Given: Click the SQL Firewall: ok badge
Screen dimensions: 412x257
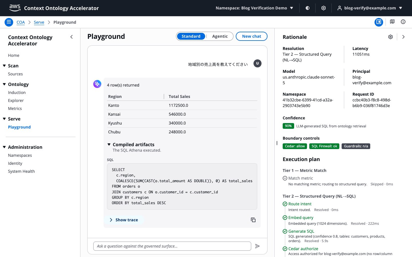Looking at the screenshot, I should (x=324, y=146).
